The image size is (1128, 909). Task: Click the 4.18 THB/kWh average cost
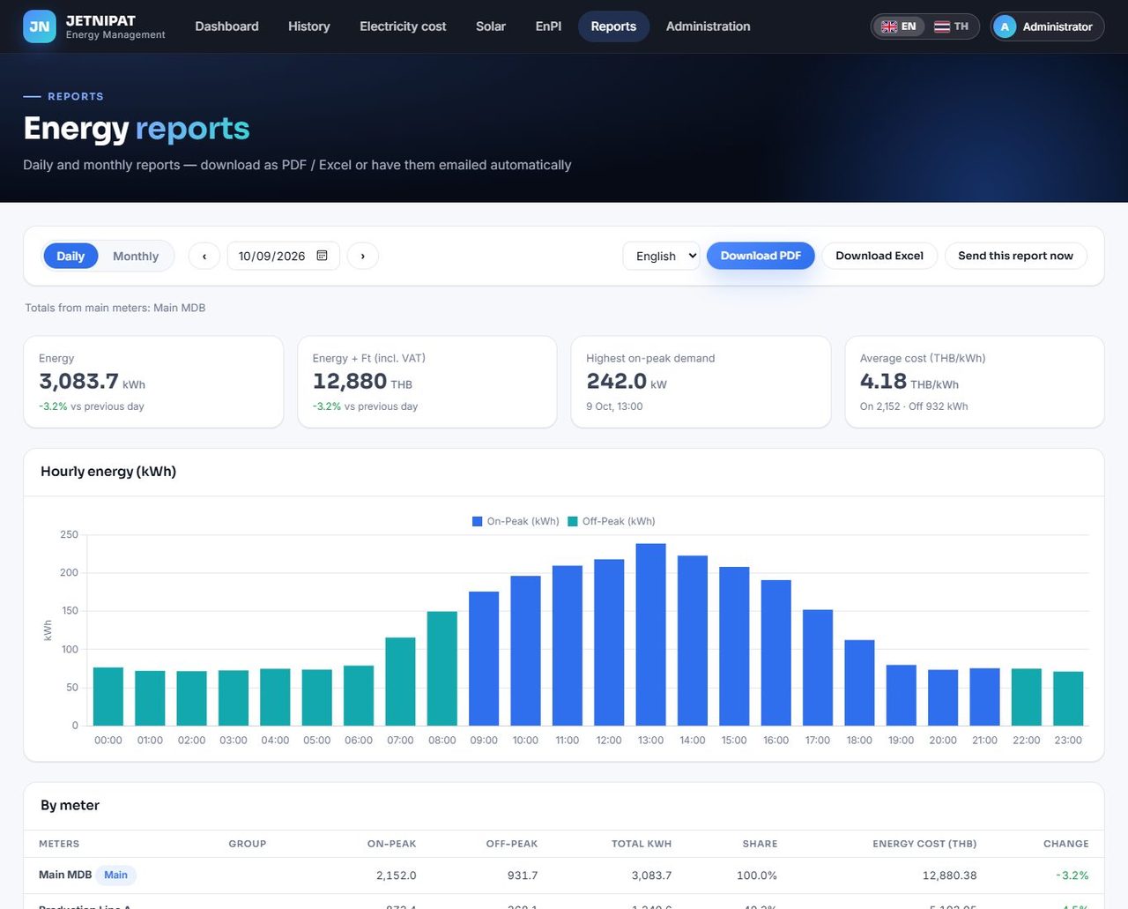pos(909,382)
